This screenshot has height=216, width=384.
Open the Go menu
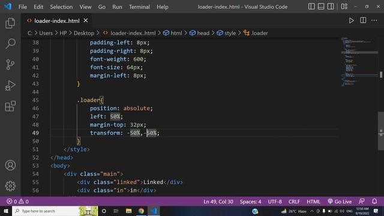point(101,7)
